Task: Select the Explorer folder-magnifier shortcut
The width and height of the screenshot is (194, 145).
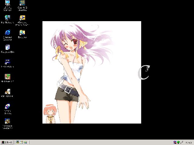Action: click(22, 32)
